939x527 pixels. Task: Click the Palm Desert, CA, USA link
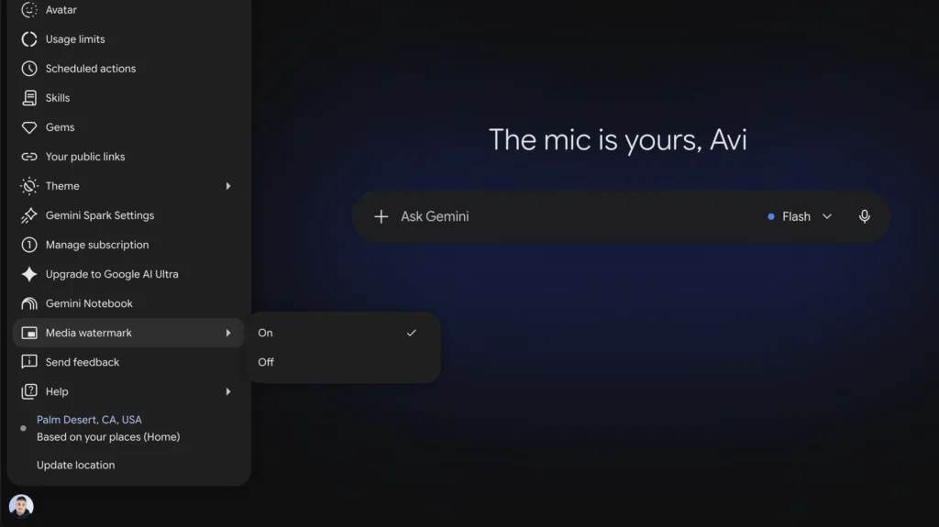pyautogui.click(x=89, y=420)
